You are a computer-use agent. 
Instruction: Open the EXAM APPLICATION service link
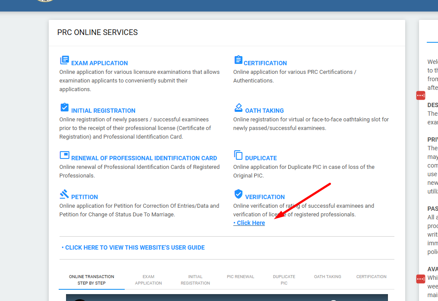pyautogui.click(x=99, y=63)
